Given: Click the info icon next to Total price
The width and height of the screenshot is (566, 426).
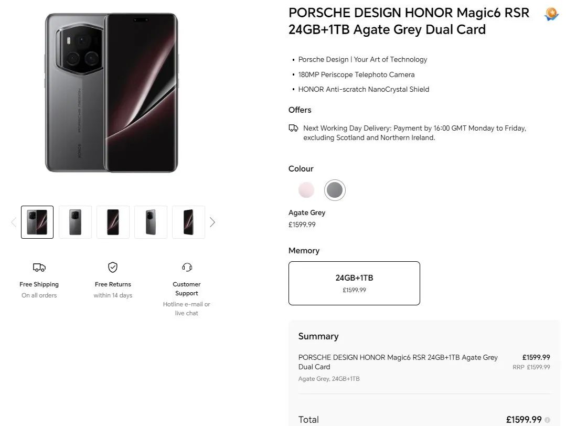Looking at the screenshot, I should [x=548, y=420].
